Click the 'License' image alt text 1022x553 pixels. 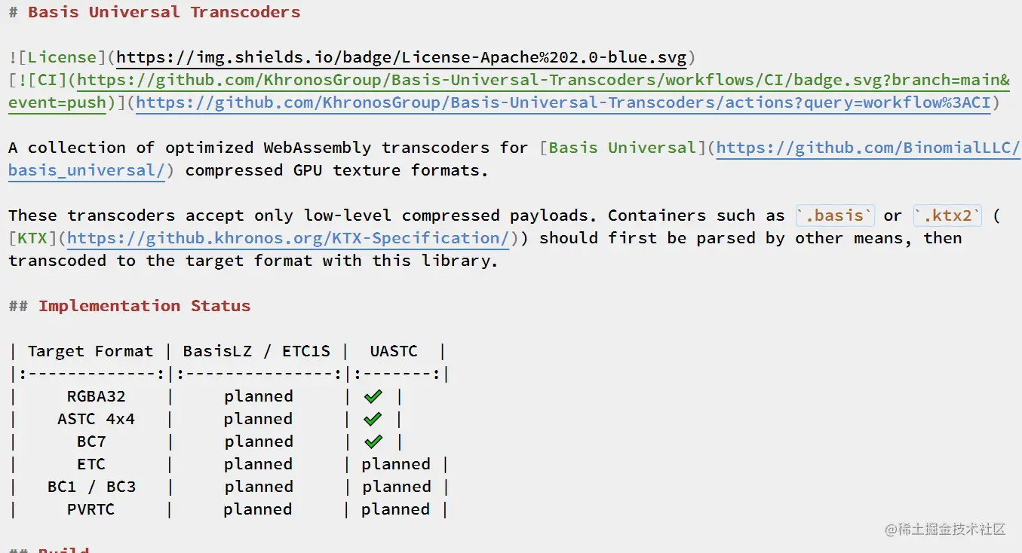pyautogui.click(x=63, y=57)
